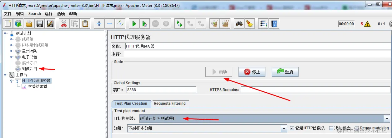The width and height of the screenshot is (392, 138).
Task: Open the 目标控制器 dropdown
Action: [x=387, y=118]
